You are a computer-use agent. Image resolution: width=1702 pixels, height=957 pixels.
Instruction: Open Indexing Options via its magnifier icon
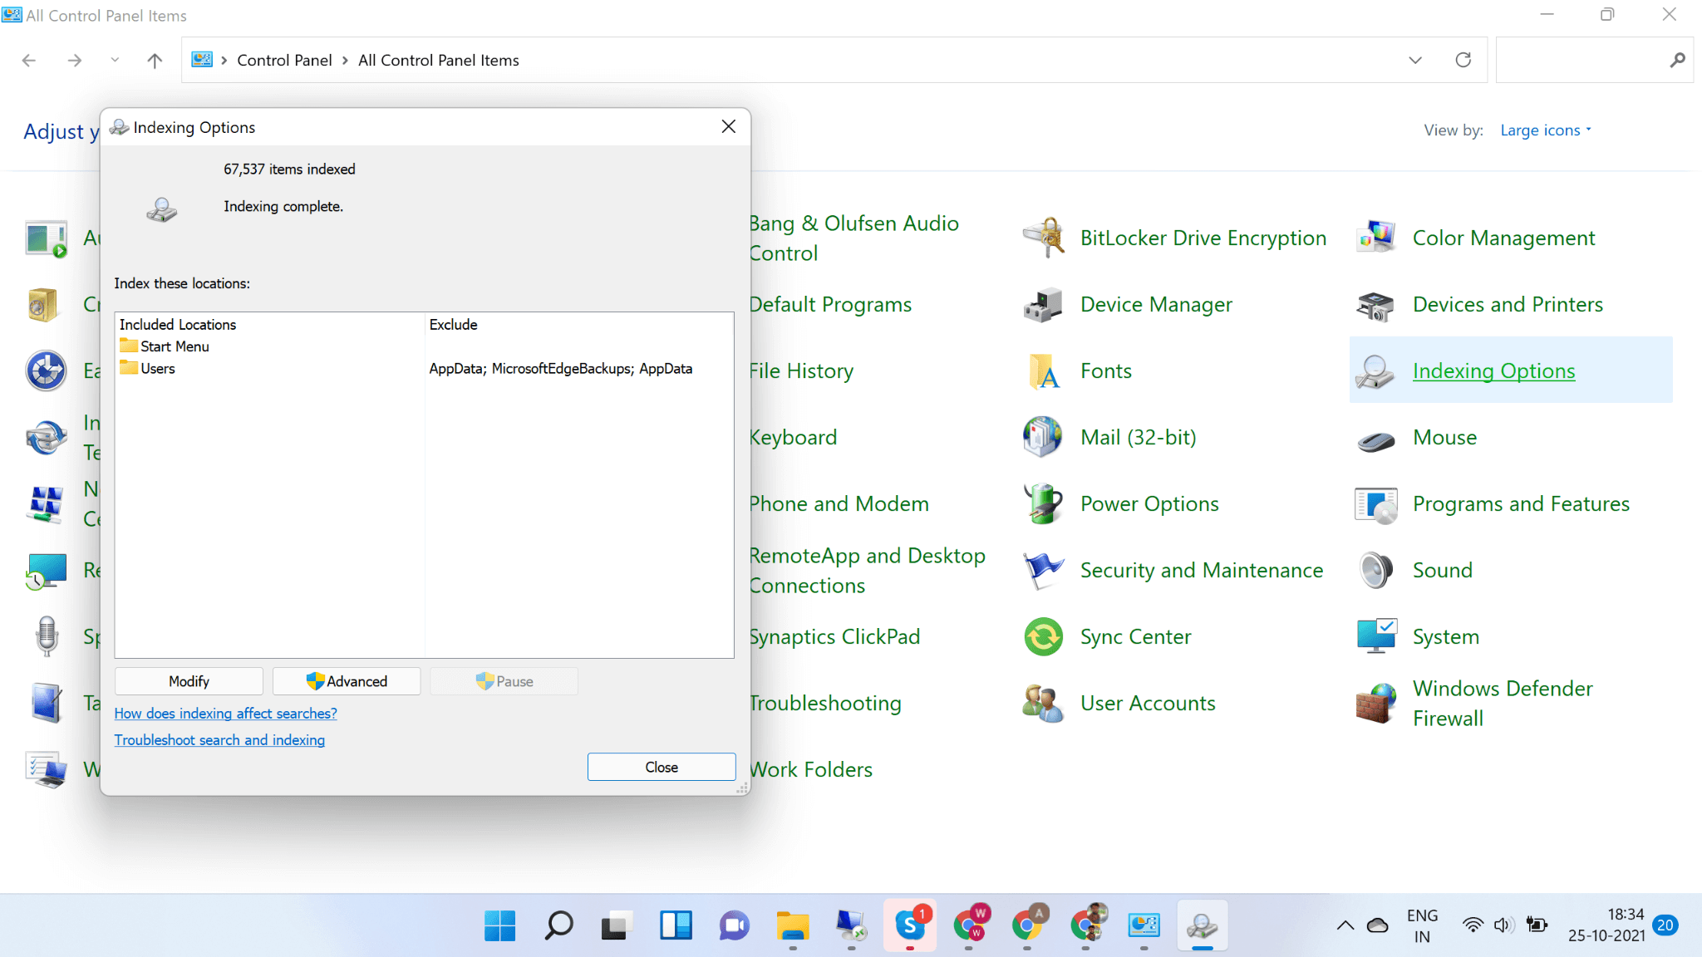point(1375,371)
